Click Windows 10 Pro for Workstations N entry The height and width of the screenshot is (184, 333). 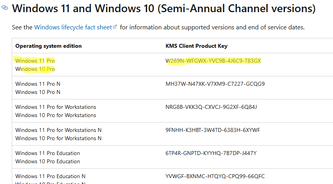click(x=58, y=139)
